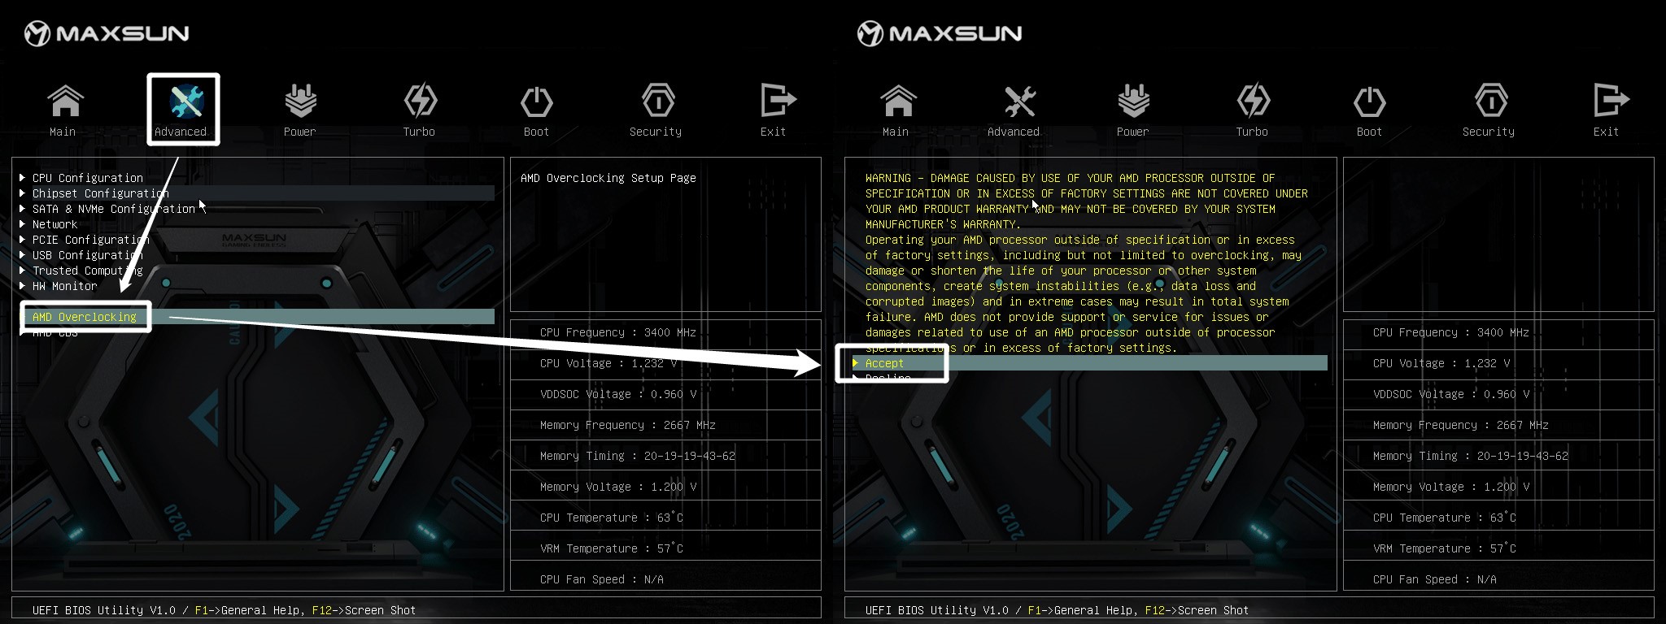Click the Exit door icon in left screen

tap(777, 102)
